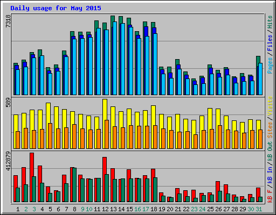
Task: Select day label "15" on the x-axis
Action: click(x=129, y=209)
